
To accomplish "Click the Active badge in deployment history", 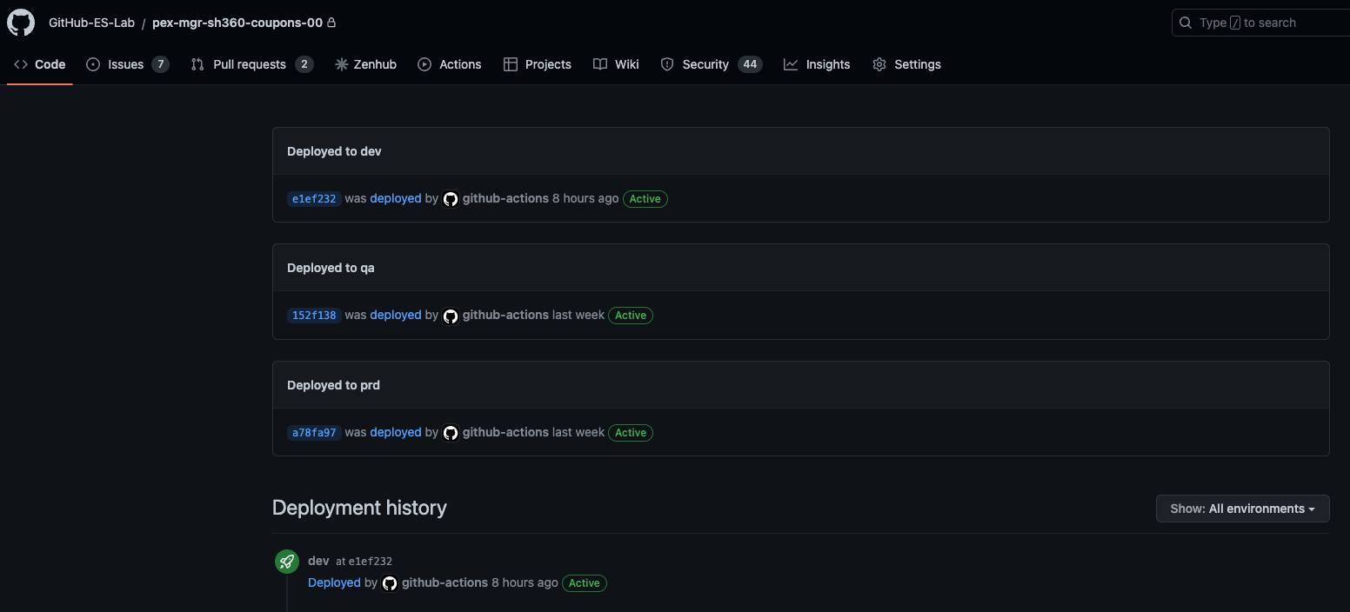I will (x=585, y=583).
